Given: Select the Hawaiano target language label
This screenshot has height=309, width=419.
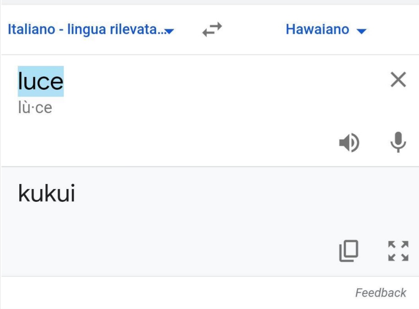Looking at the screenshot, I should (x=317, y=30).
